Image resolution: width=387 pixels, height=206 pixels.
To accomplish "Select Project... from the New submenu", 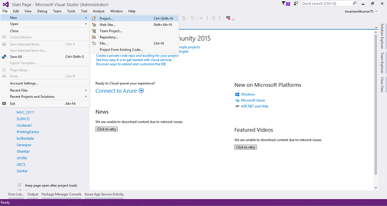I will pyautogui.click(x=134, y=18).
